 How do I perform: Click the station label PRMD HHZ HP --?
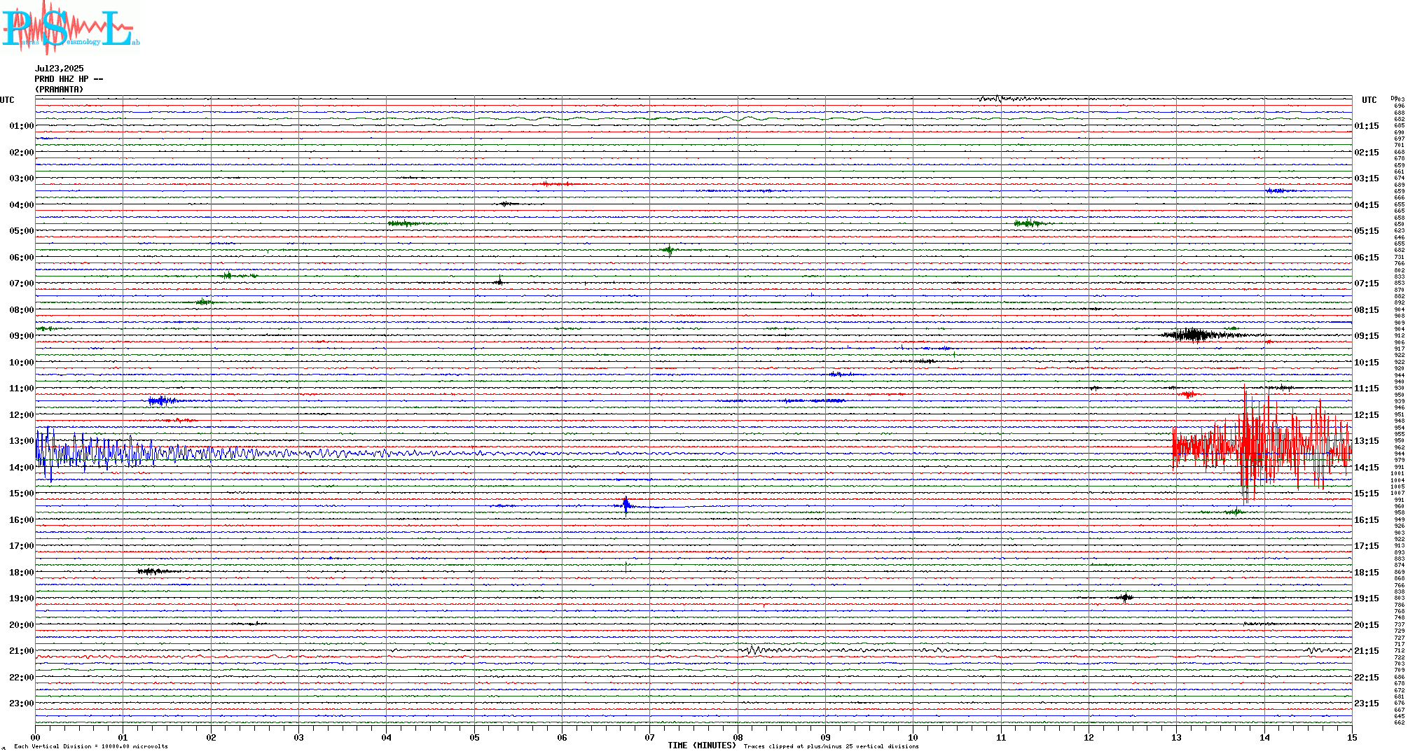coord(69,79)
